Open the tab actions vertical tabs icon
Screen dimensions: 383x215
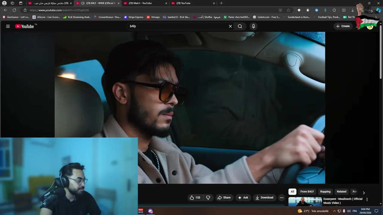tap(21, 3)
